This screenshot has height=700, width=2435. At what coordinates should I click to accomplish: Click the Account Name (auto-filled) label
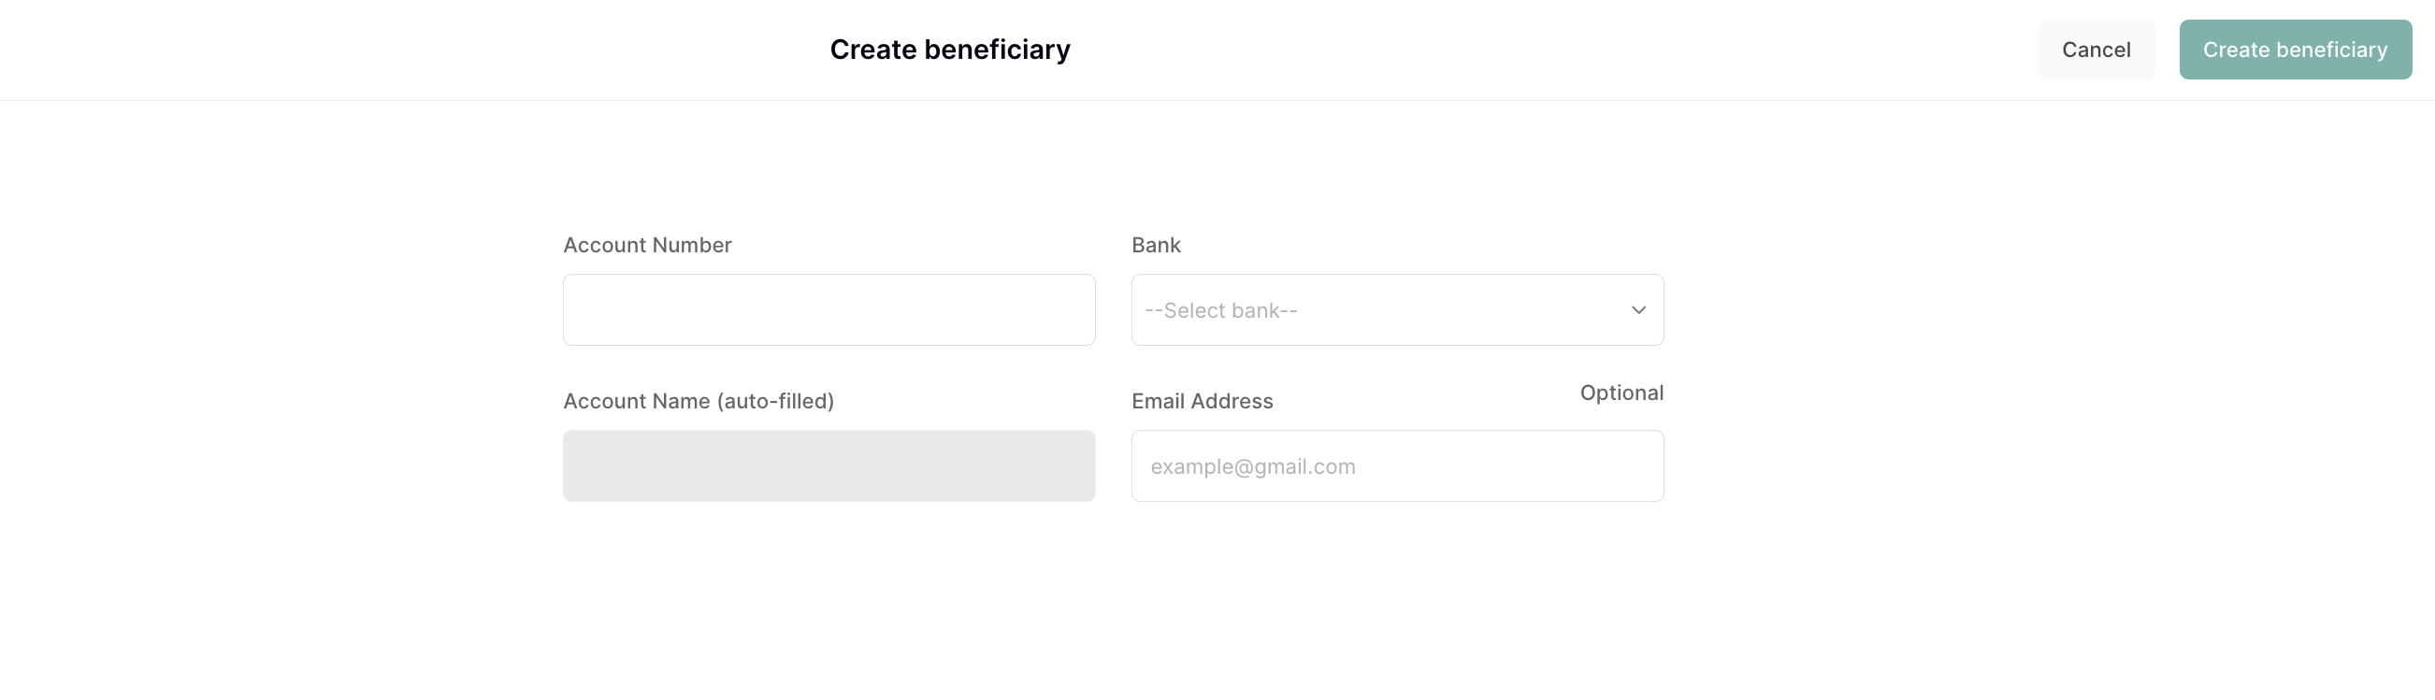698,401
